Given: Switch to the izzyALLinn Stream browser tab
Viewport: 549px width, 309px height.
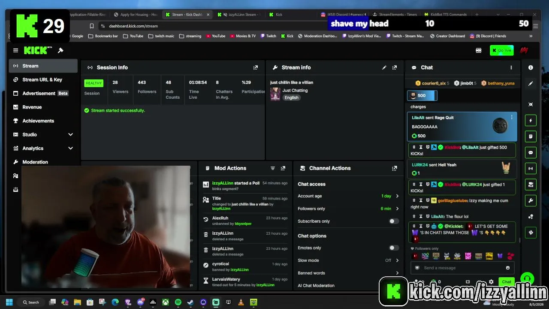Looking at the screenshot, I should (x=238, y=15).
